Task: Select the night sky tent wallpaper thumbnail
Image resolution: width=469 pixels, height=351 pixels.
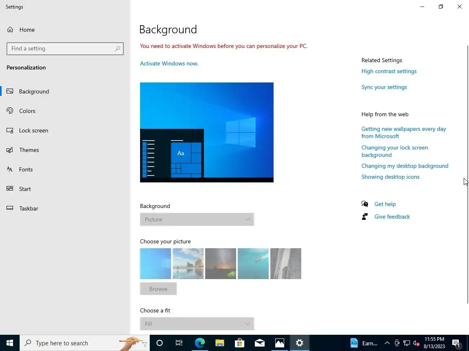Action: coord(221,264)
